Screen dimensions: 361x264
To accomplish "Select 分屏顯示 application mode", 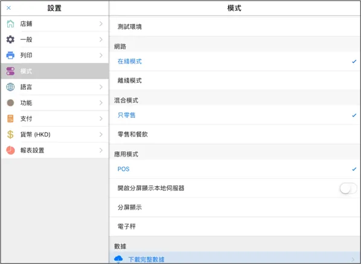I will click(x=235, y=207).
